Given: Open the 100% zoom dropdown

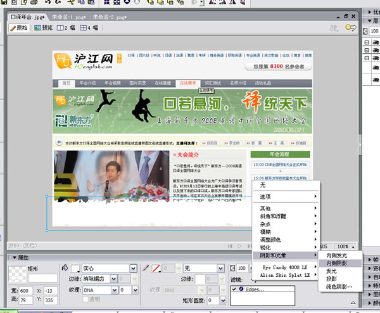Looking at the screenshot, I should point(353,246).
